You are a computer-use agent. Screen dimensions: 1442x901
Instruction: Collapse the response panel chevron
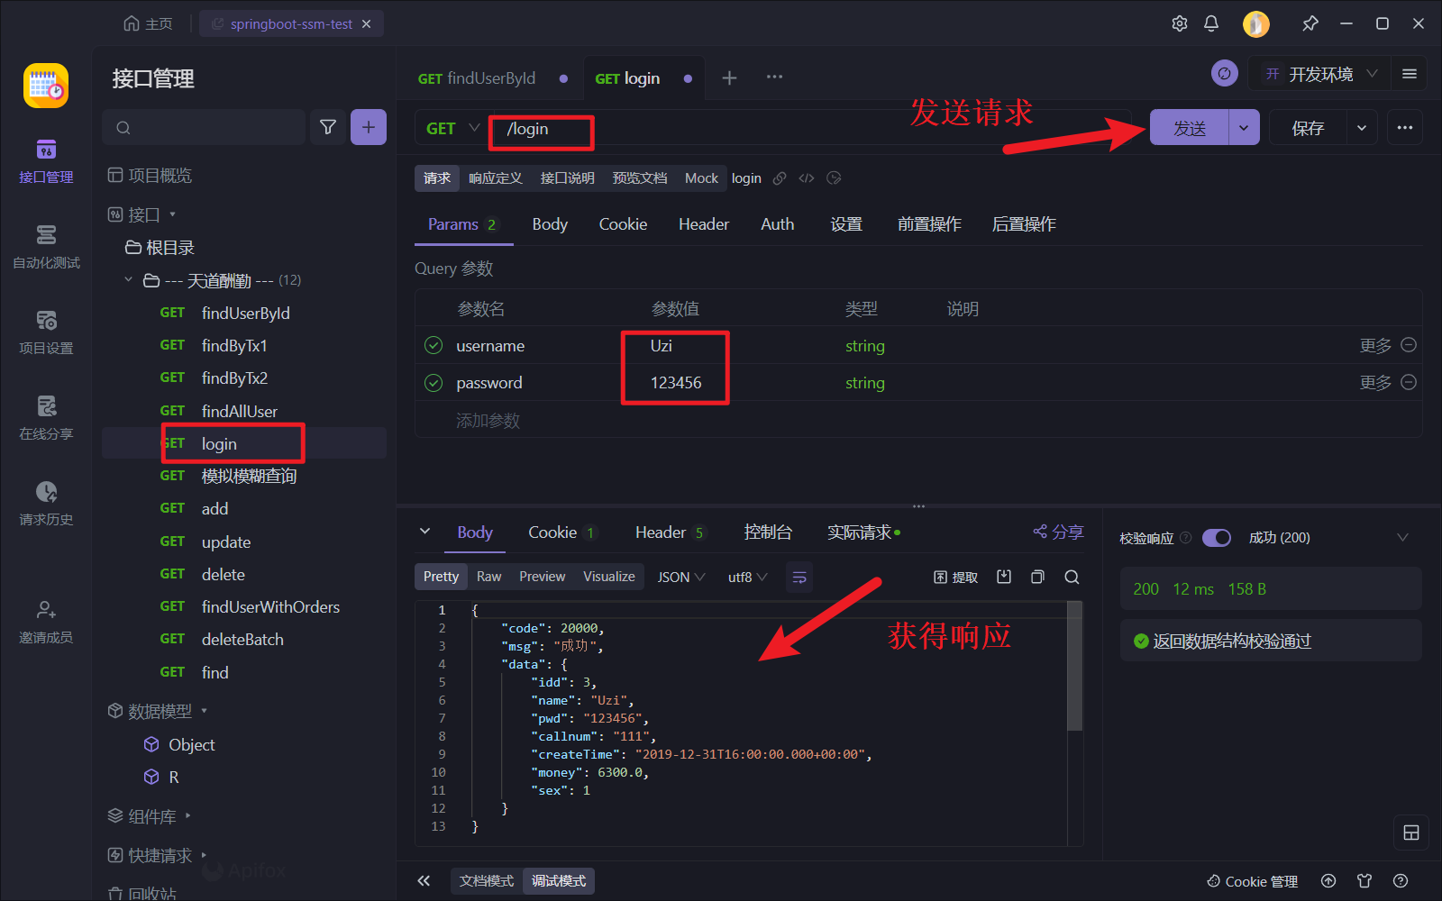click(424, 532)
